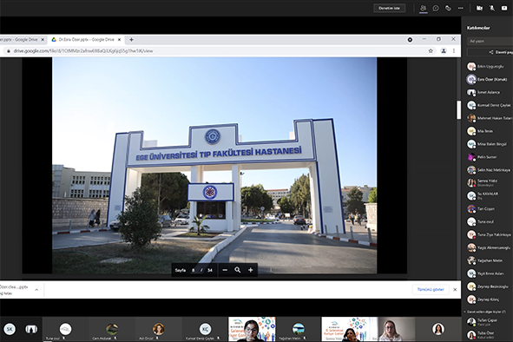Zoom out with the minus icon
The width and height of the screenshot is (513, 342).
pyautogui.click(x=225, y=270)
